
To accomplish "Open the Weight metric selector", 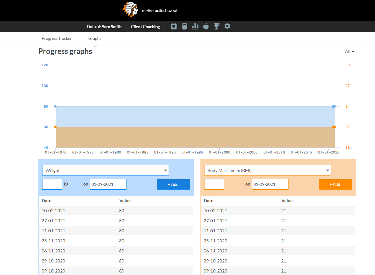I will (x=105, y=170).
